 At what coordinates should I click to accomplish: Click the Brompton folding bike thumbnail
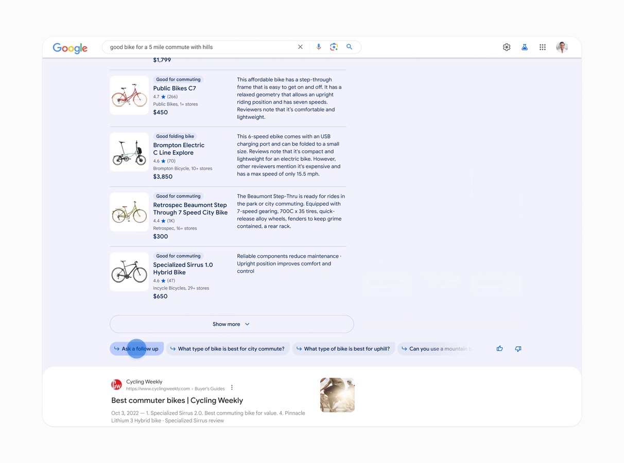pos(129,152)
